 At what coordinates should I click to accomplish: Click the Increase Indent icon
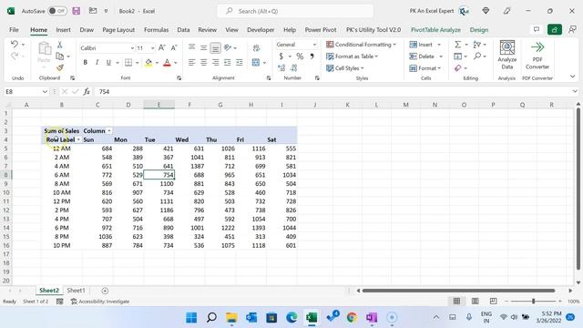tap(240, 63)
